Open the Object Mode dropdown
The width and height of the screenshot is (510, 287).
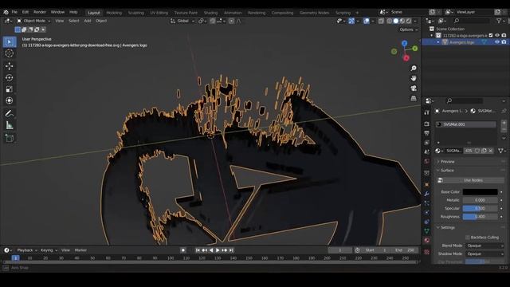pyautogui.click(x=33, y=21)
